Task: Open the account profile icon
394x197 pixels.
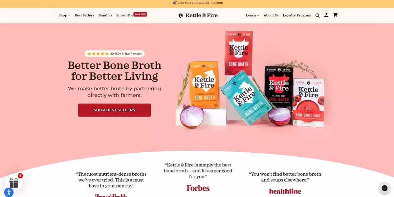Action: point(326,15)
